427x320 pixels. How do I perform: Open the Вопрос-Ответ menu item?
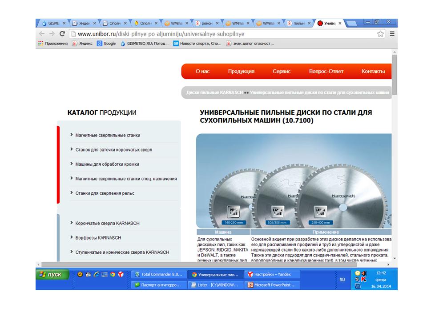pyautogui.click(x=326, y=71)
